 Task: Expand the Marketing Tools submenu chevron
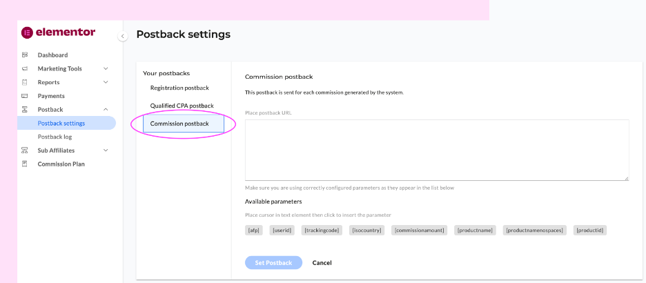(106, 69)
